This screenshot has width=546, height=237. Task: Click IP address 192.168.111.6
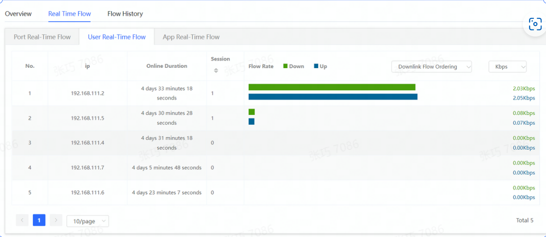[88, 193]
